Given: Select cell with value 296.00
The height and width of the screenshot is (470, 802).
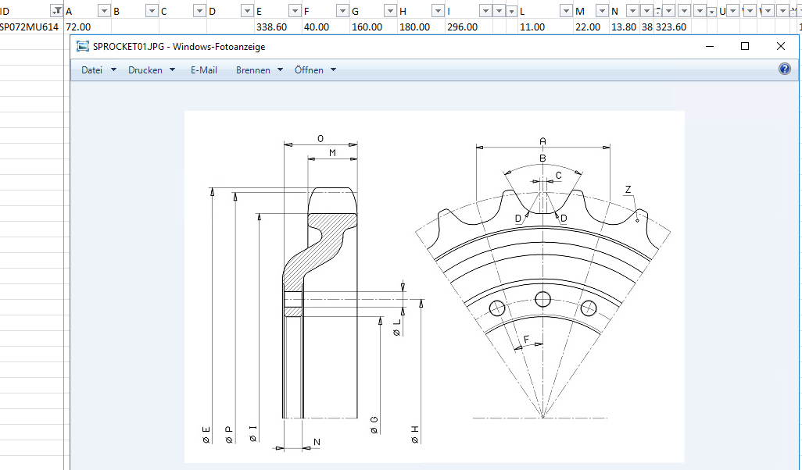Looking at the screenshot, I should point(462,27).
